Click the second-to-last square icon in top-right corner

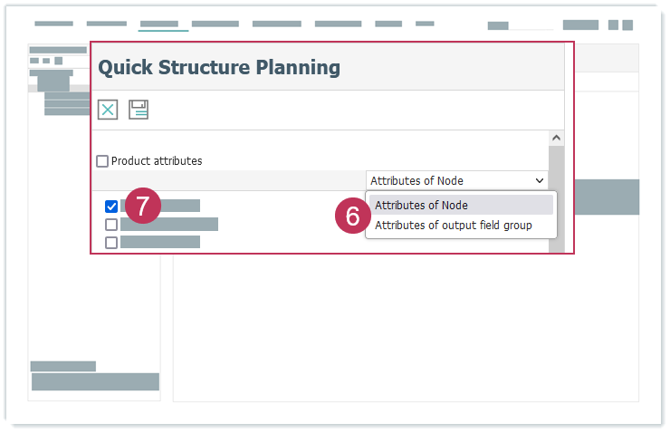click(x=613, y=25)
